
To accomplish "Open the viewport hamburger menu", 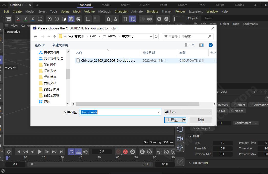I will (x=7, y=26).
